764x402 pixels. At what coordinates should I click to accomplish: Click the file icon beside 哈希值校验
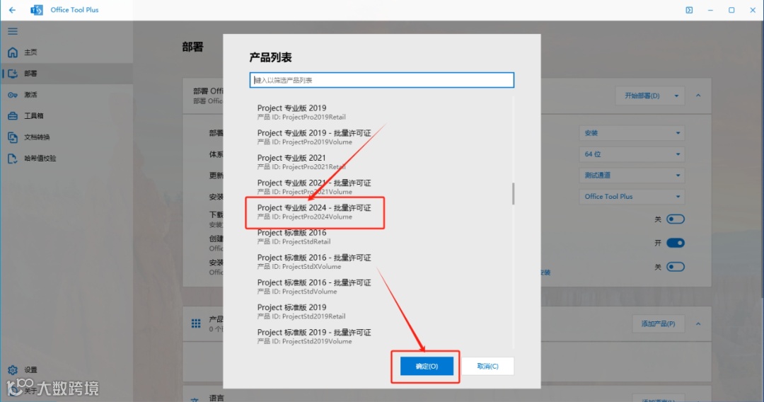click(13, 159)
